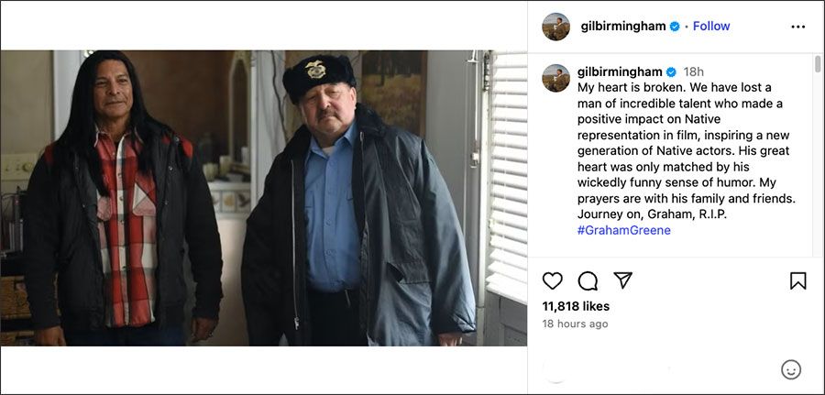Open comments via the speech bubble icon
This screenshot has width=825, height=395.
pyautogui.click(x=588, y=280)
